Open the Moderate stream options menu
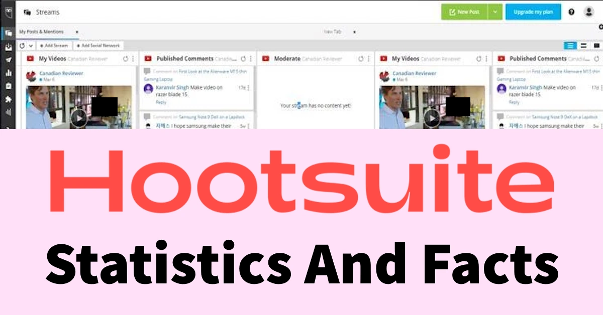 [368, 59]
